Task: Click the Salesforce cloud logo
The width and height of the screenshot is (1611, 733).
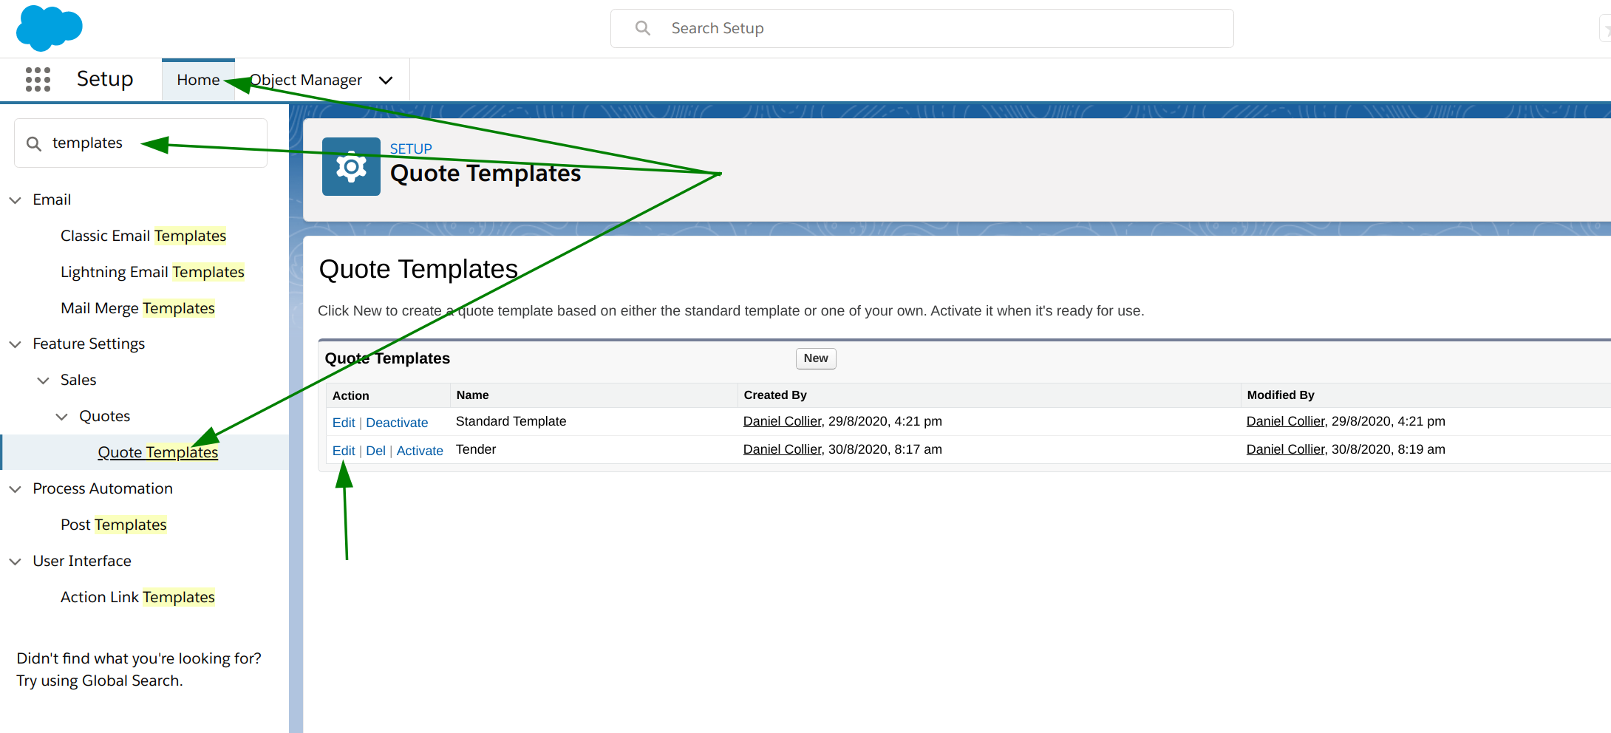Action: coord(49,28)
